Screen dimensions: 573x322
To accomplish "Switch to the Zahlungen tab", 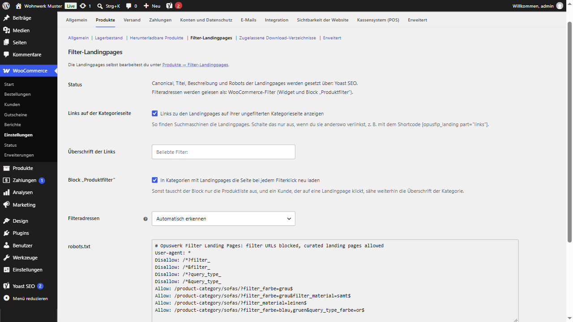I will [160, 20].
